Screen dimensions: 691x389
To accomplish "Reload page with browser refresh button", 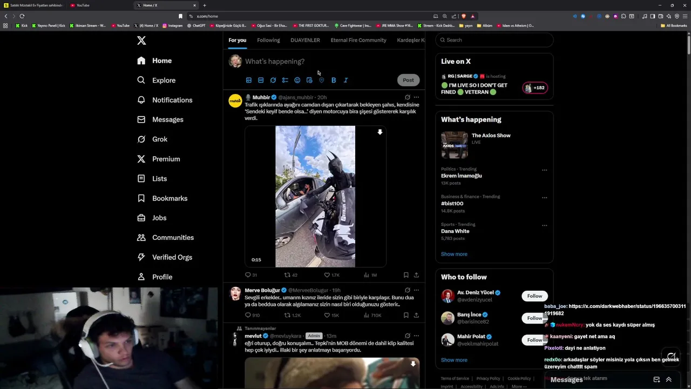I will click(x=22, y=16).
